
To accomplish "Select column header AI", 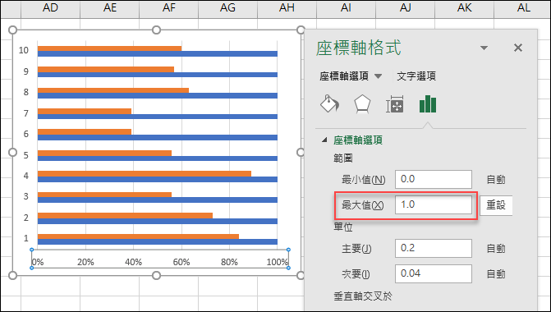I will pos(347,8).
